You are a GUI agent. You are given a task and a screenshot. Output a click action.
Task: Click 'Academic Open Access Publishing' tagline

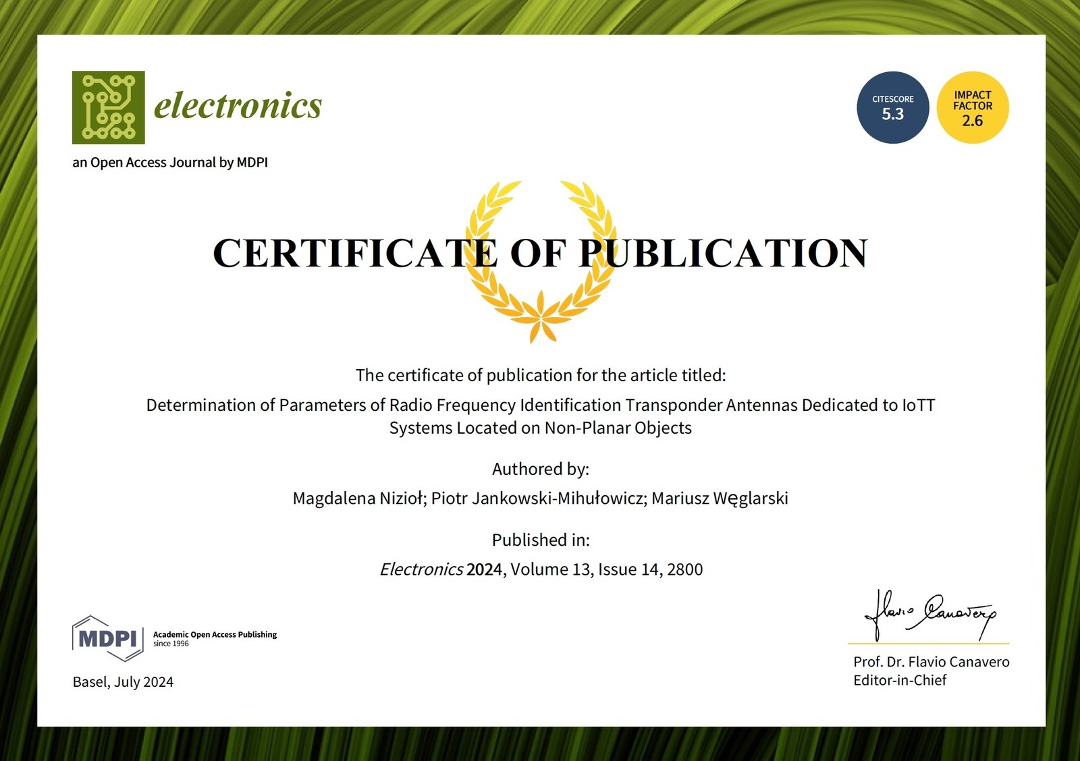[x=215, y=635]
